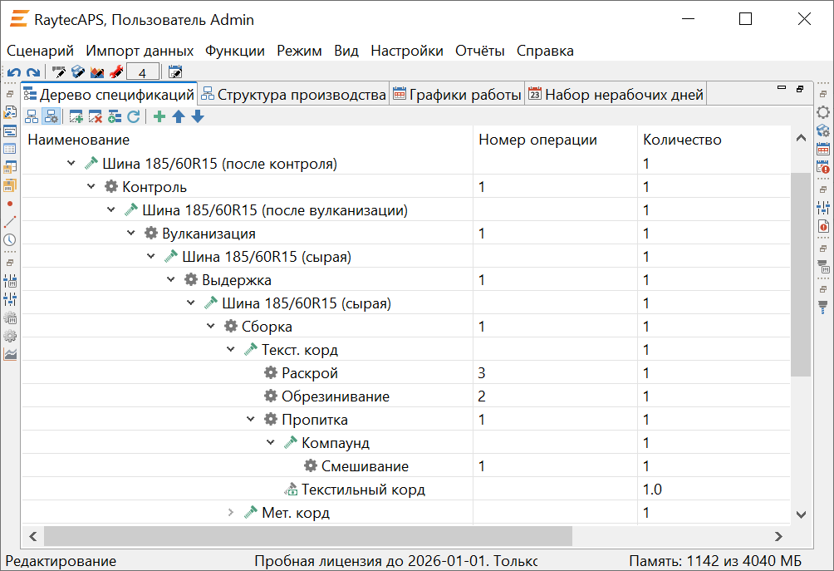The image size is (834, 571).
Task: Collapse the Сборка node
Action: (x=211, y=326)
